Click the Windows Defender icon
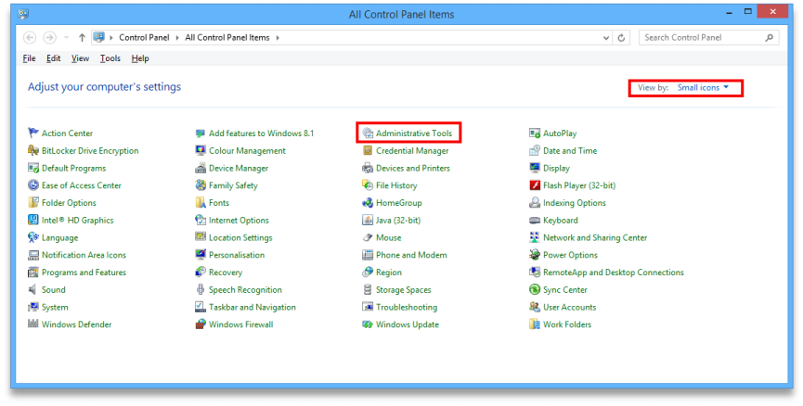The image size is (803, 406). pos(33,324)
